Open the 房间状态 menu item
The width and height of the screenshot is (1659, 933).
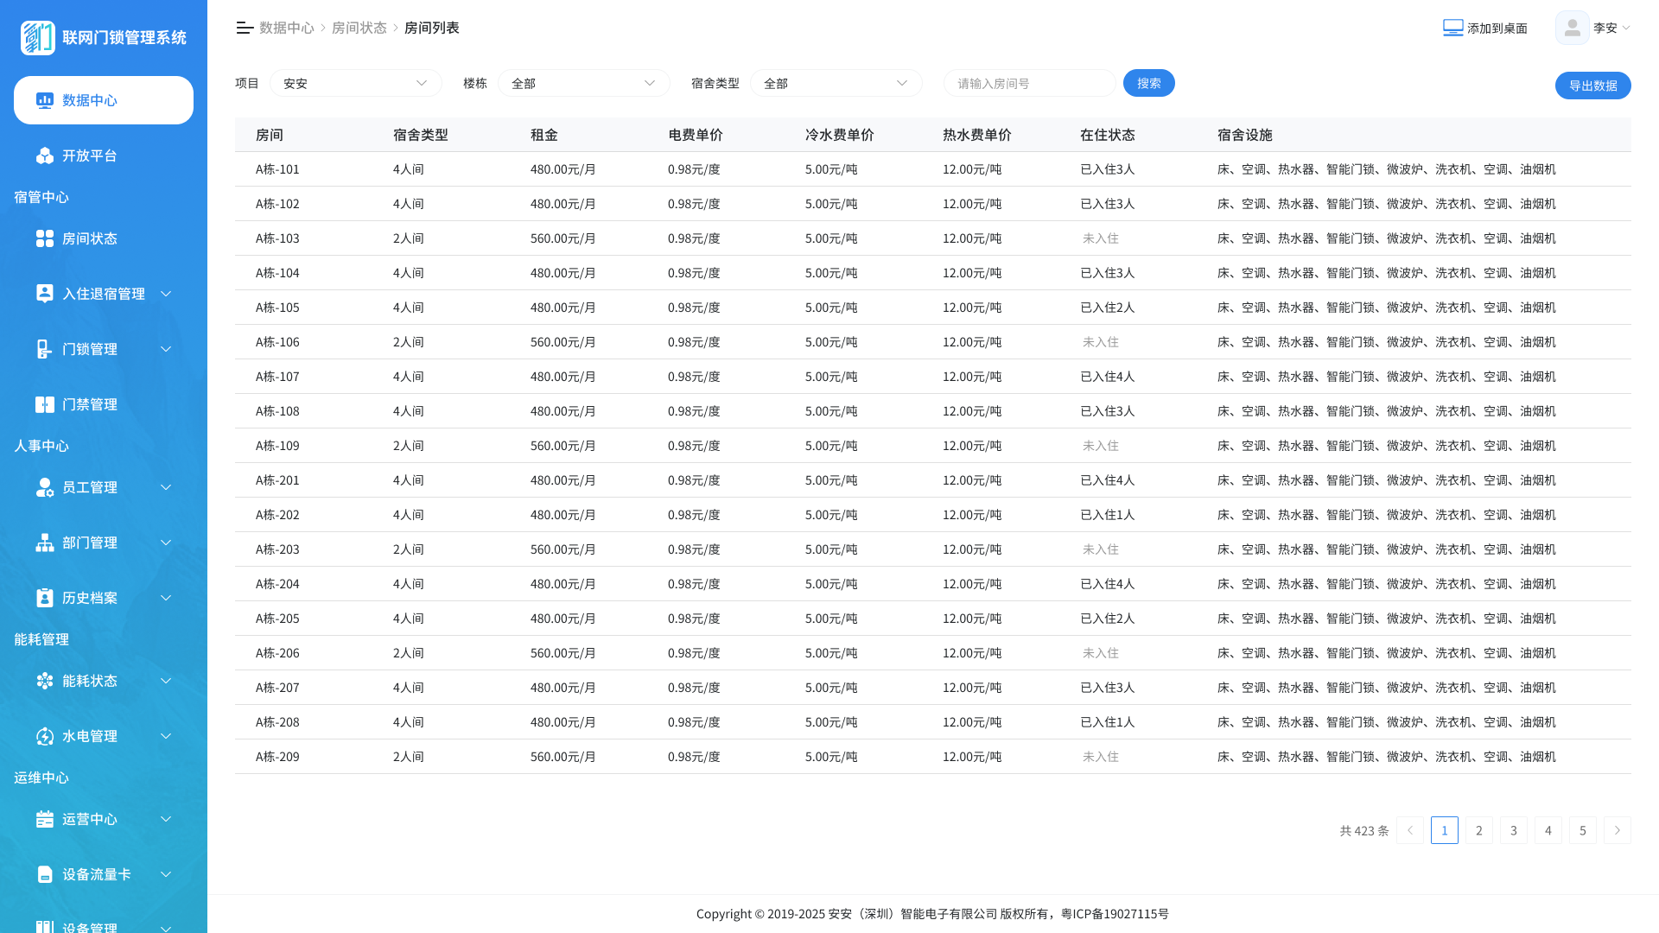pos(104,238)
